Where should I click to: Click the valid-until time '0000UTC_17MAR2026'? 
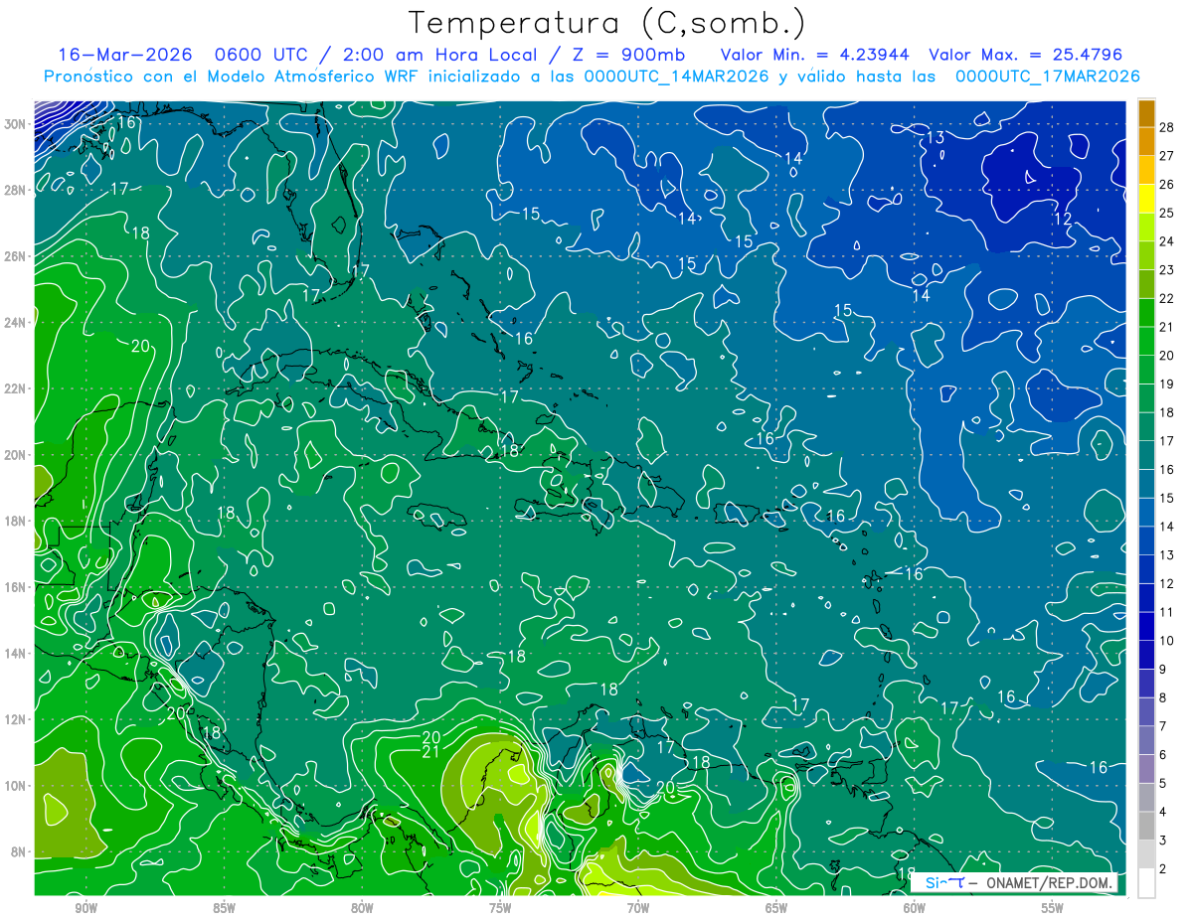point(1047,77)
